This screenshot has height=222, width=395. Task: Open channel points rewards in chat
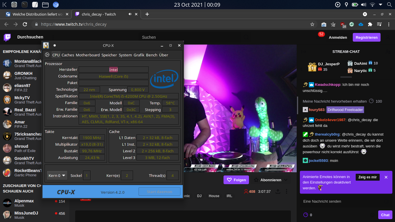point(306,215)
